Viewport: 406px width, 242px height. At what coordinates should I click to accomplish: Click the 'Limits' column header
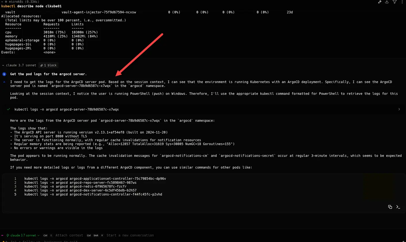point(78,24)
